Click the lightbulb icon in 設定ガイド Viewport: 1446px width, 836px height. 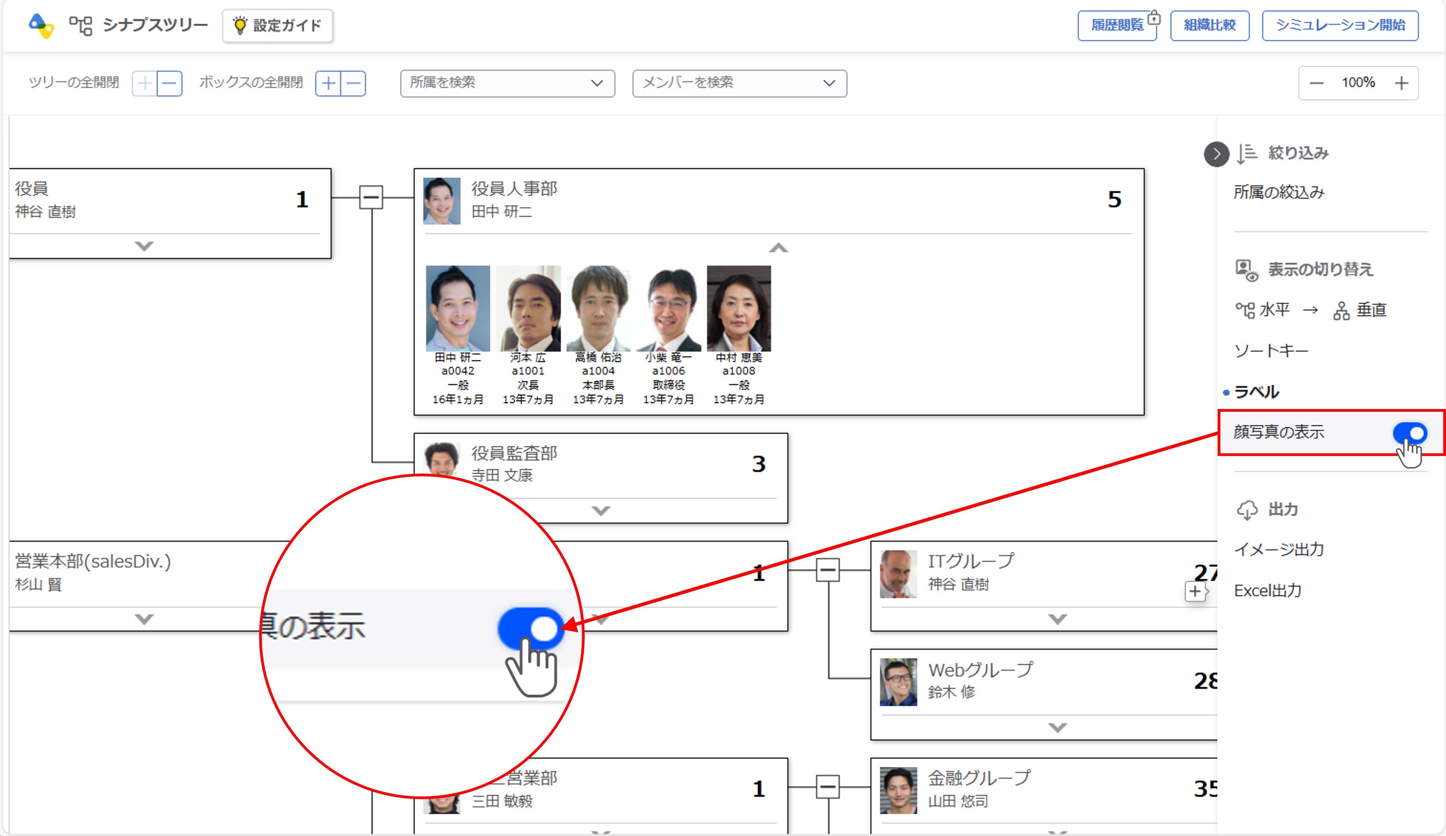[x=240, y=25]
